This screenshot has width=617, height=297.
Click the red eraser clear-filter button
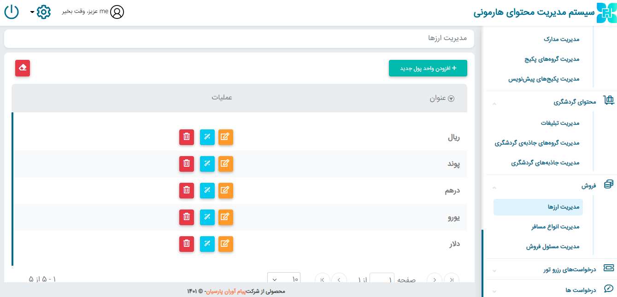click(23, 68)
